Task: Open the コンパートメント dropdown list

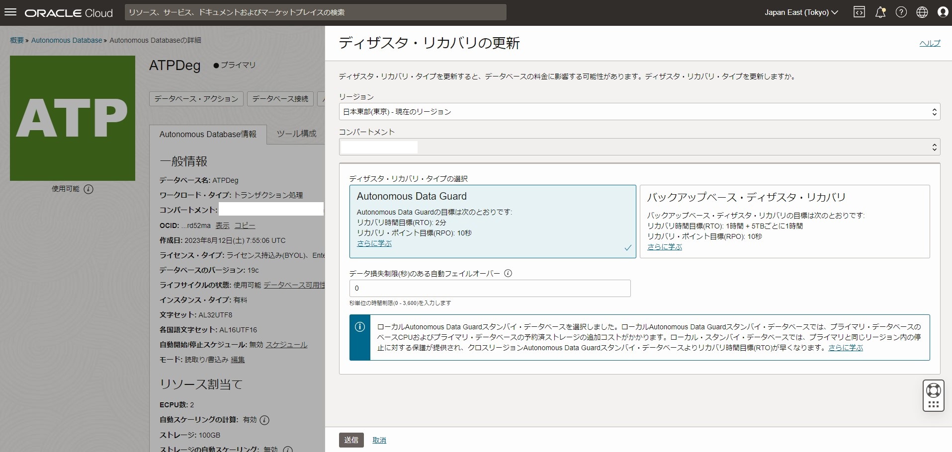Action: [639, 147]
